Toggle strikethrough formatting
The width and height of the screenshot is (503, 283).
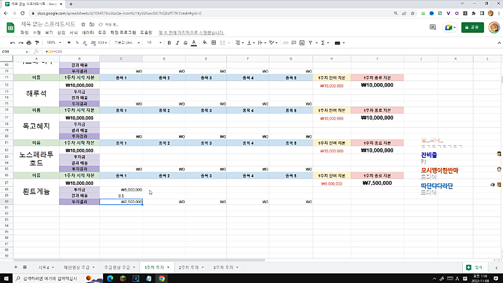185,43
